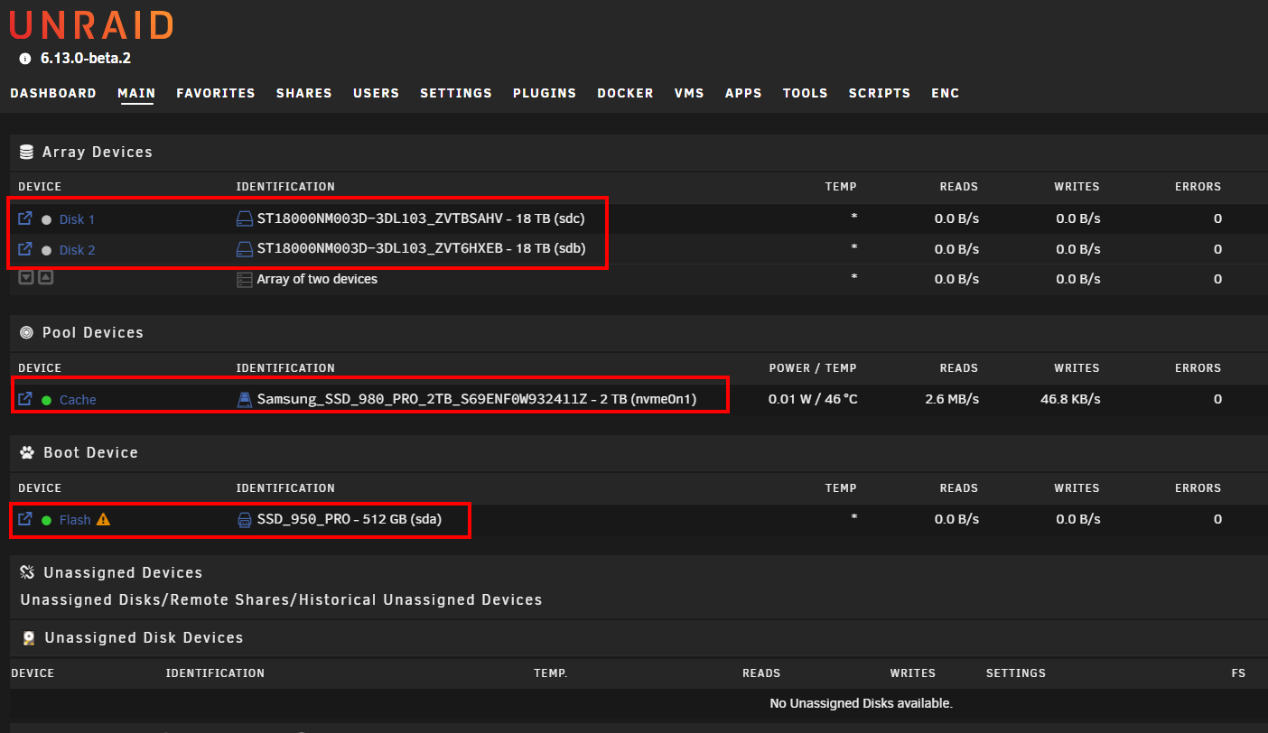Open the Settings tab
This screenshot has width=1268, height=733.
(456, 93)
